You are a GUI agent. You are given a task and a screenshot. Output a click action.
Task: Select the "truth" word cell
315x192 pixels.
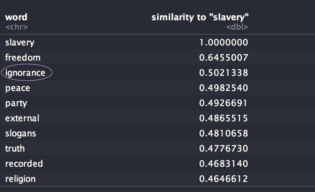[x=15, y=149]
